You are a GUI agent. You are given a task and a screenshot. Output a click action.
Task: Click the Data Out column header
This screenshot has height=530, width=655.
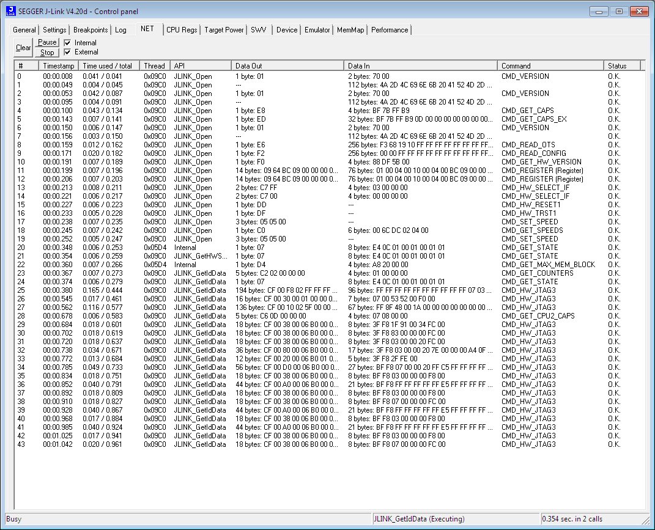point(287,65)
